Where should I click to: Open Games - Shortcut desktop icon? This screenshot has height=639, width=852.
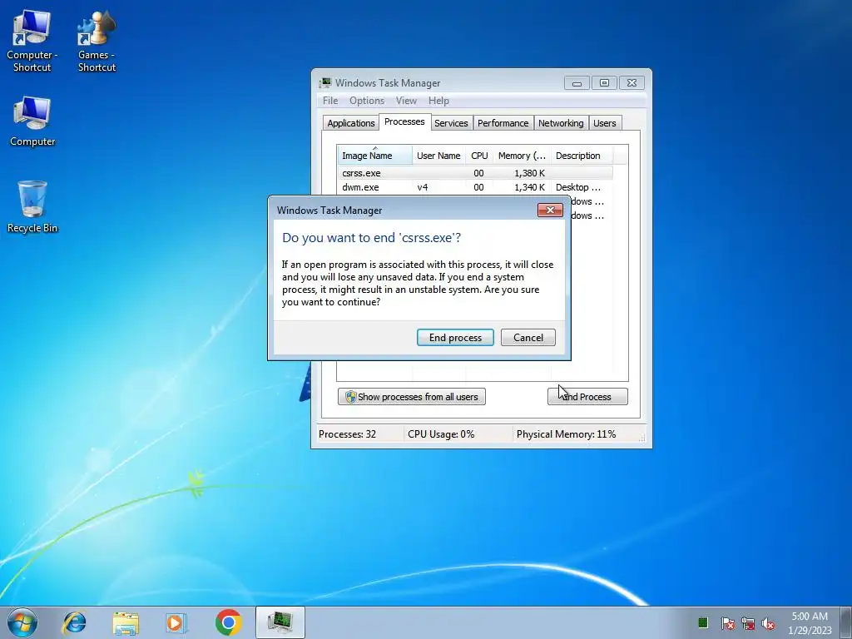click(97, 42)
